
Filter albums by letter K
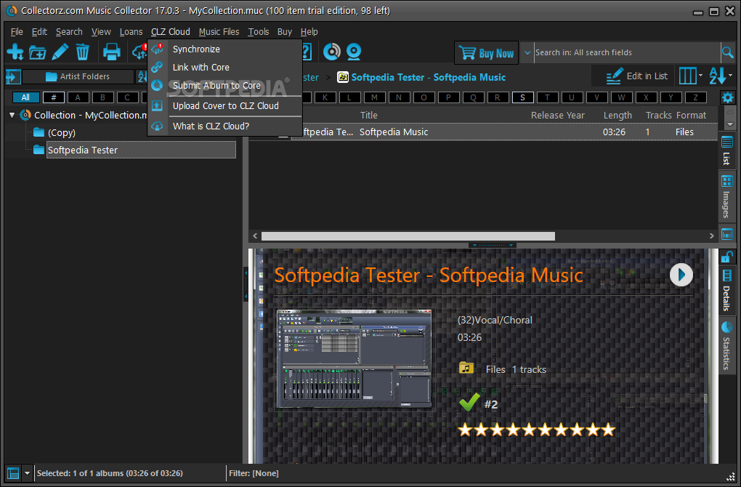click(x=325, y=97)
